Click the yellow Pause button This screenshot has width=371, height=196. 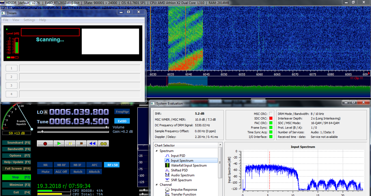click(x=70, y=143)
